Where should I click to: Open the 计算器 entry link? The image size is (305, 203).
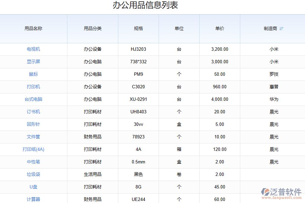[34, 199]
